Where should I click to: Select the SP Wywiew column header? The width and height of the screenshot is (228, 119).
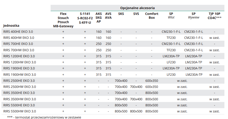tap(194, 15)
